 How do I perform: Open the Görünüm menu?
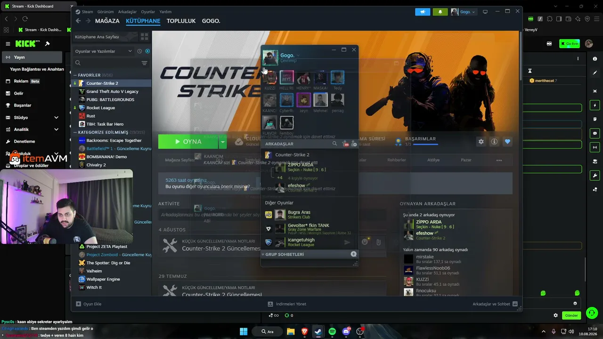pos(106,12)
